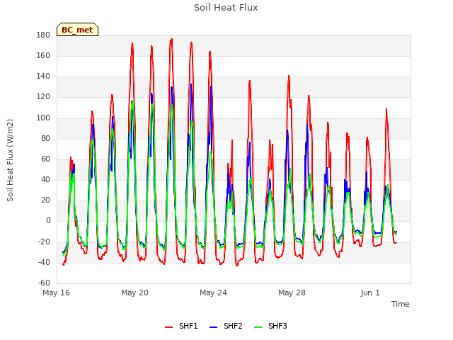Screen dimensions: 453x340
Task: Click the May 24 x-axis label
Action: click(x=213, y=293)
